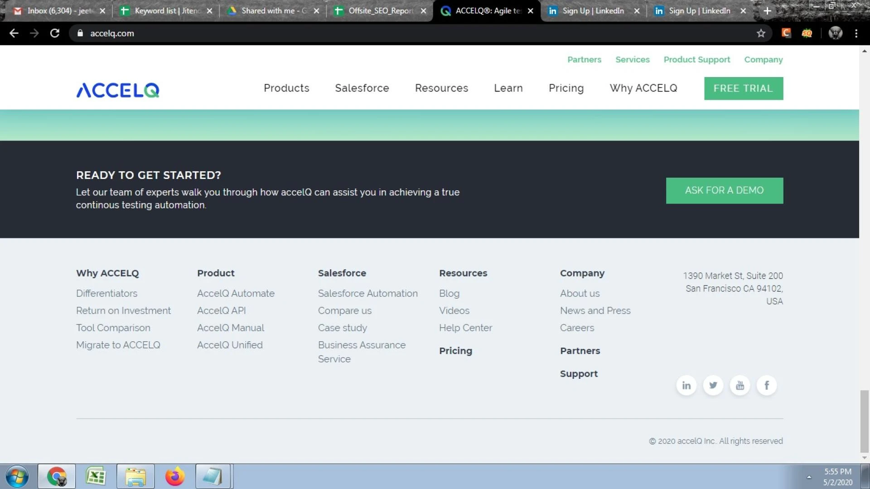
Task: Click the ACCELQ logo in header
Action: 118,90
